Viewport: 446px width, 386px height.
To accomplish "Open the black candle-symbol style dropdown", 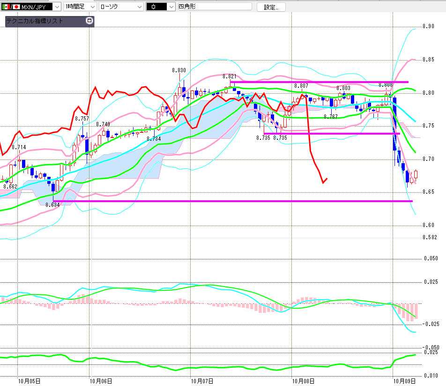I will [160, 7].
